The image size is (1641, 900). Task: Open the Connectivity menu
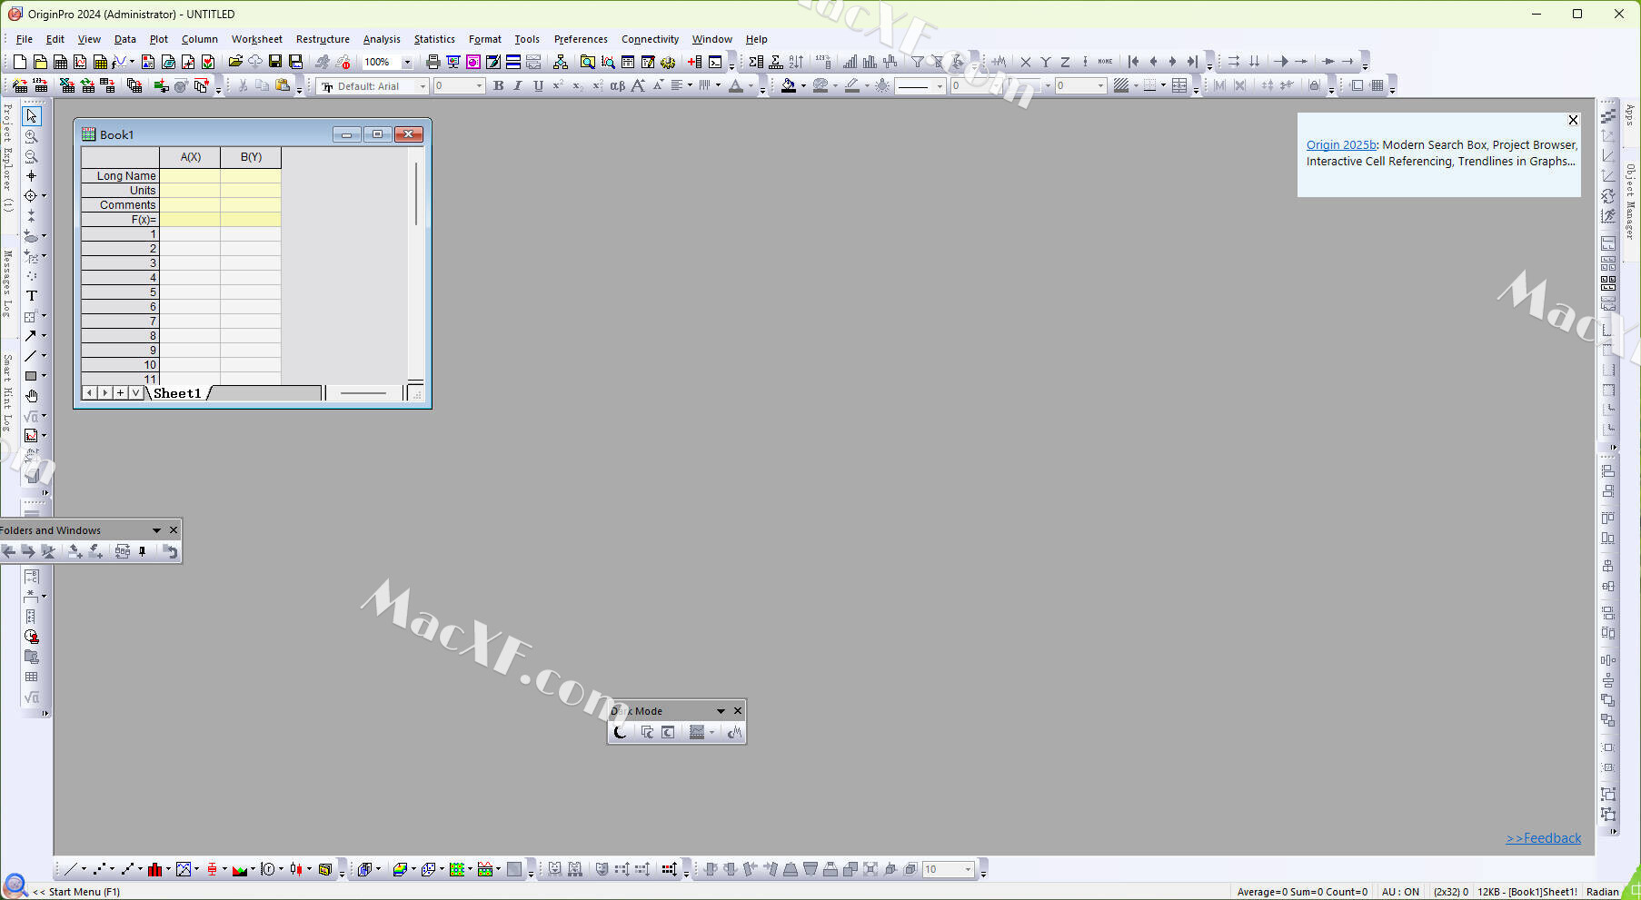(x=650, y=39)
